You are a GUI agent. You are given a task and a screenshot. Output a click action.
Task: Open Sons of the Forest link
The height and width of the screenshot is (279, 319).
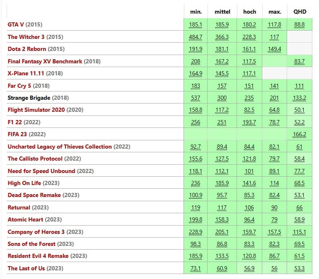pyautogui.click(x=31, y=244)
